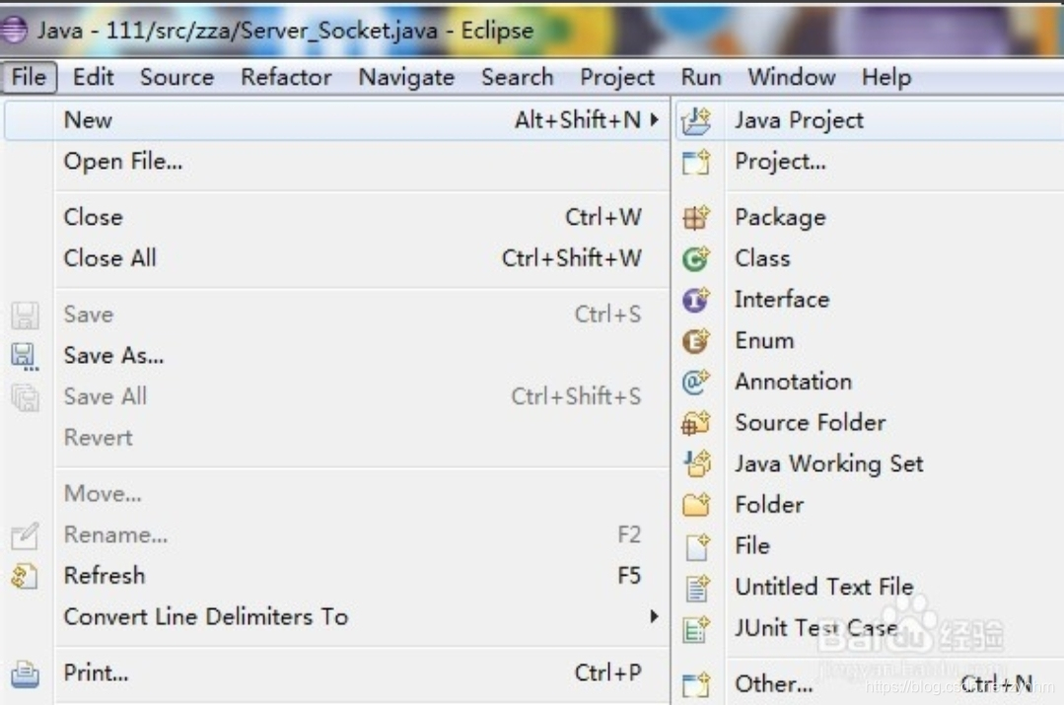Click the Annotation @ icon
The height and width of the screenshot is (705, 1064).
pos(695,382)
